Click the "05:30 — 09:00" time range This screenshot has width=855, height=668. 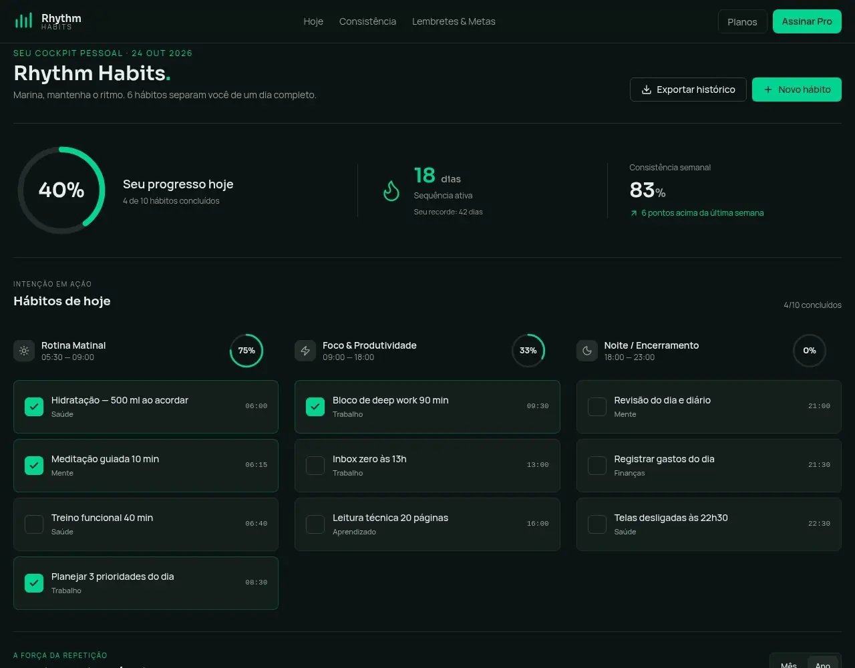click(x=67, y=357)
